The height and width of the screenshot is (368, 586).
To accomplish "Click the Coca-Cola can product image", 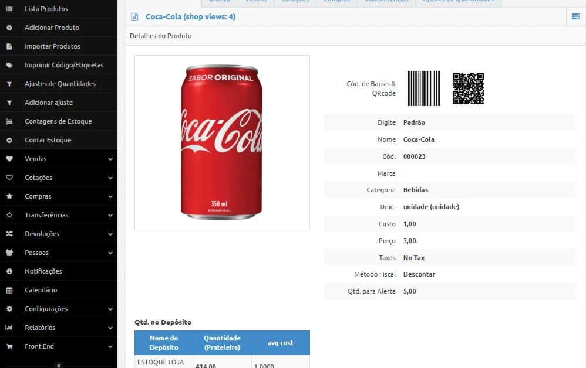I will point(222,142).
